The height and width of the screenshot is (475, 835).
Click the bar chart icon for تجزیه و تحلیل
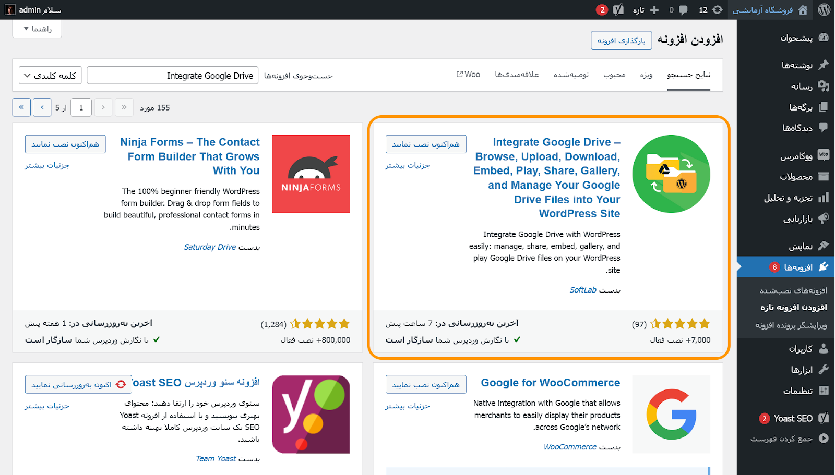click(824, 198)
